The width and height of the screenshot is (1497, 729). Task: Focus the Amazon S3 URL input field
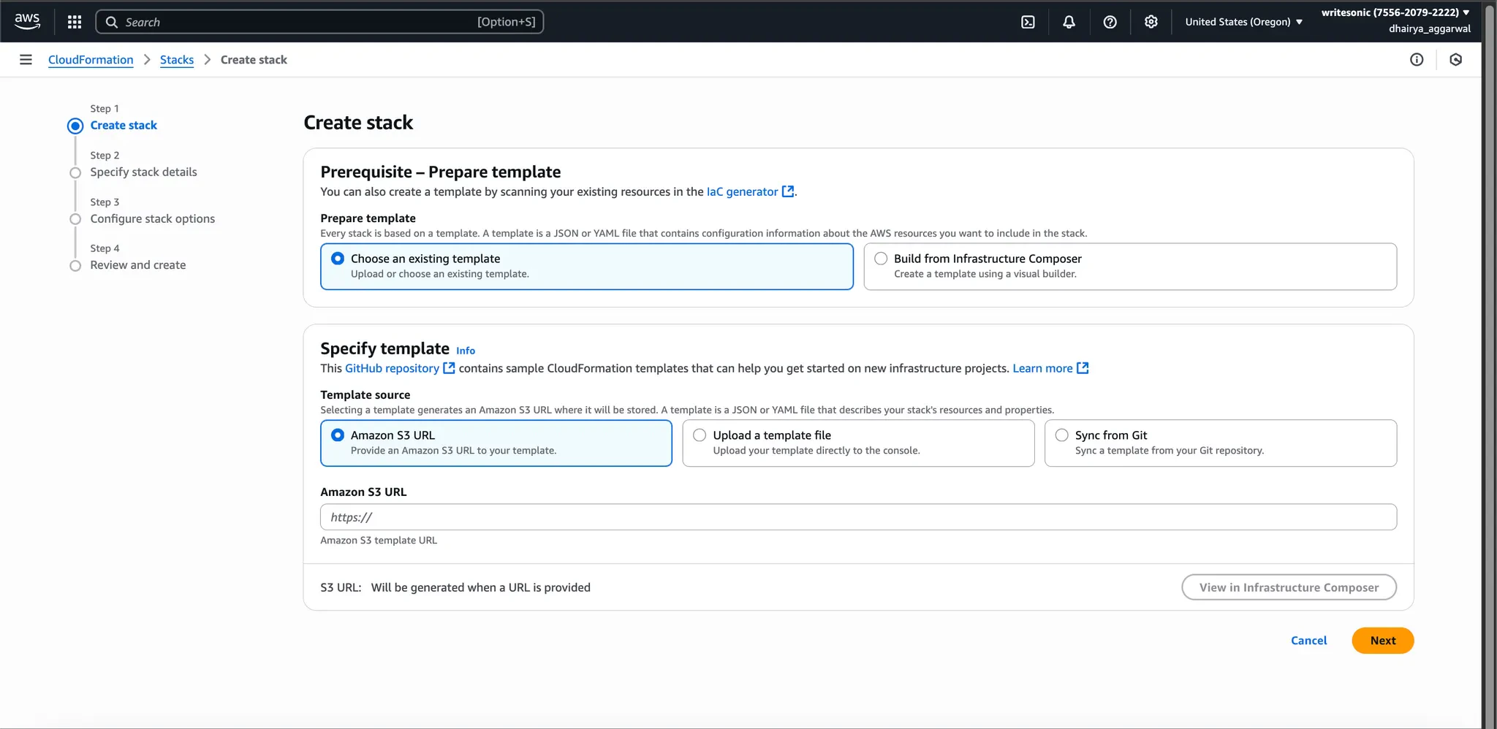tap(858, 517)
